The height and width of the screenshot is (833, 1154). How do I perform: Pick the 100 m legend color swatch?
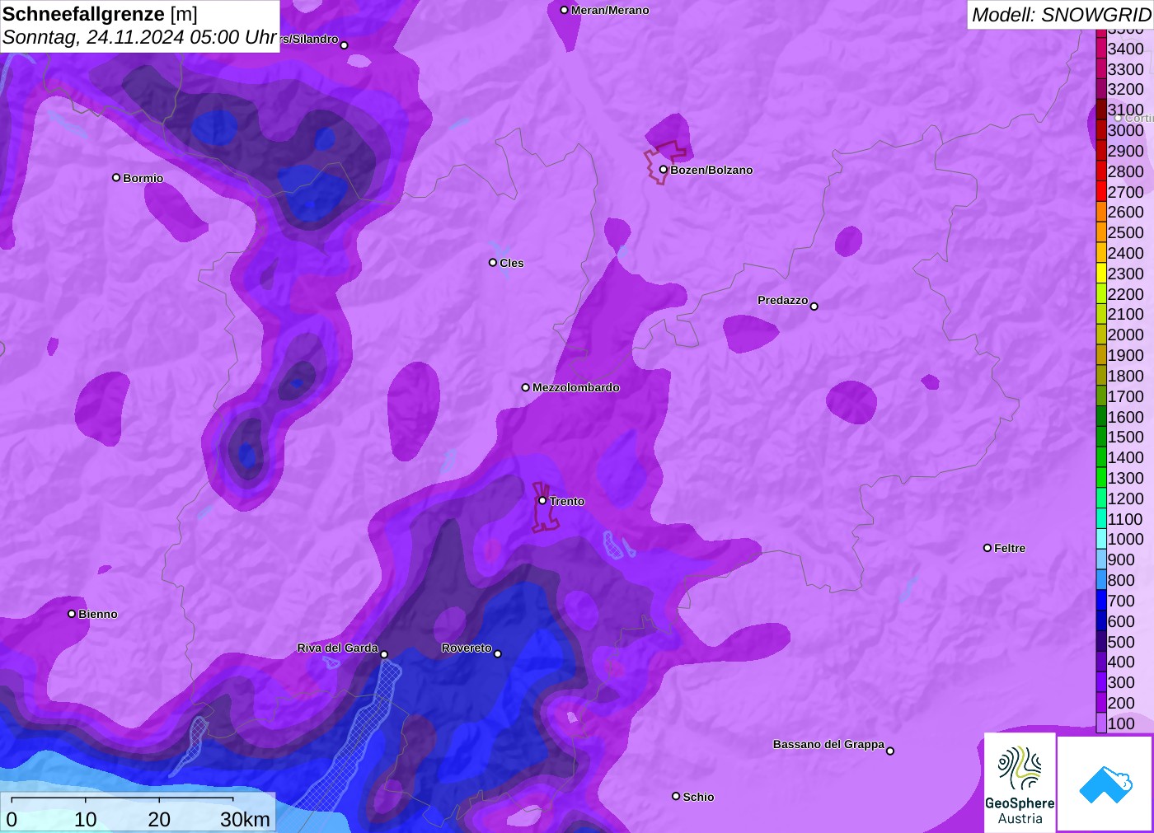click(1101, 723)
